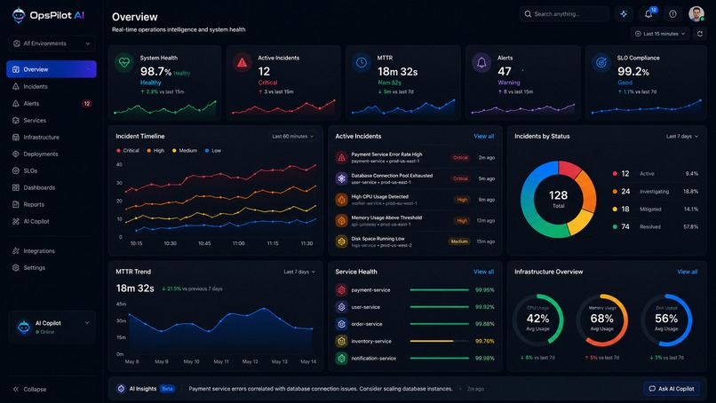Click the Collapse sidebar label
Image resolution: width=716 pixels, height=403 pixels.
coord(35,390)
